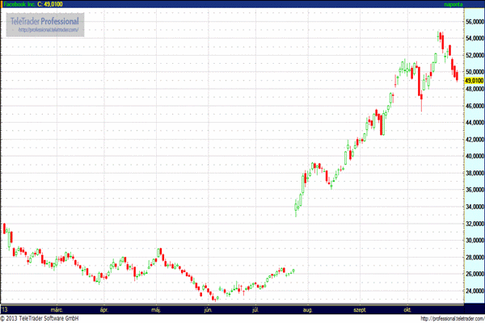The height and width of the screenshot is (323, 485).
Task: Select the 'júl.' month marker on timeline
Action: (x=255, y=310)
